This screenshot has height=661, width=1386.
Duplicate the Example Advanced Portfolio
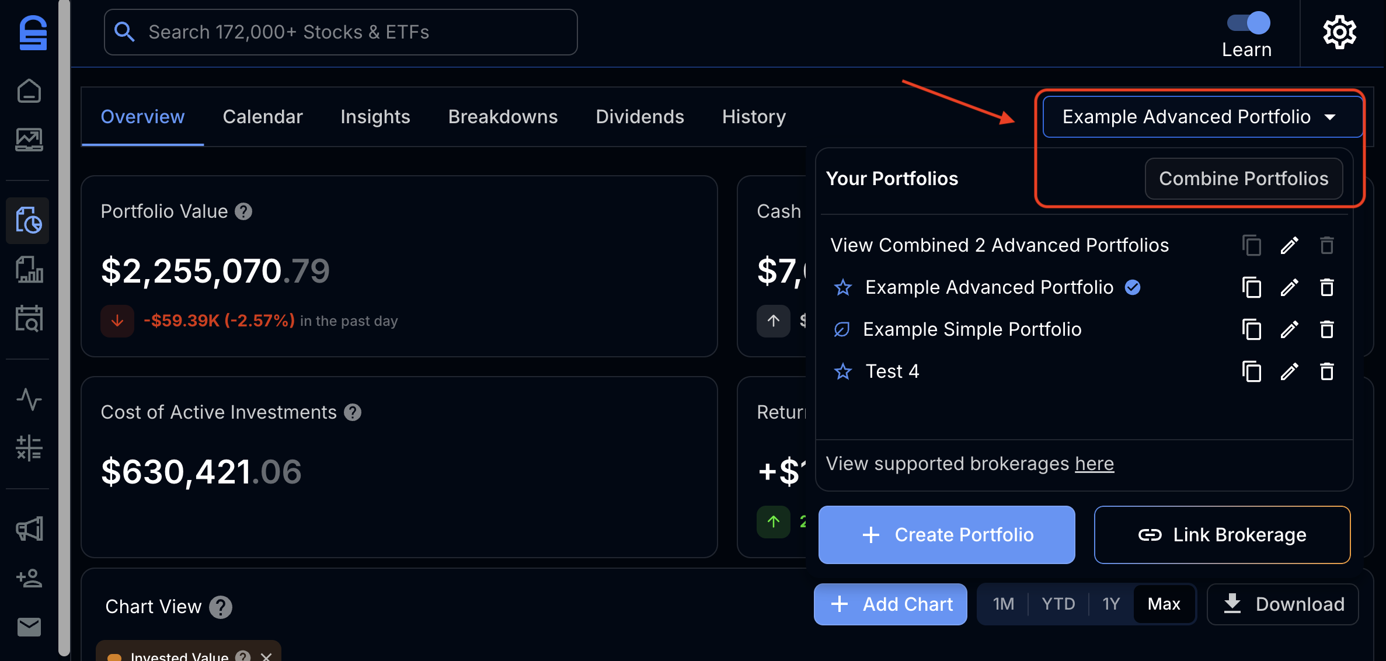1251,287
